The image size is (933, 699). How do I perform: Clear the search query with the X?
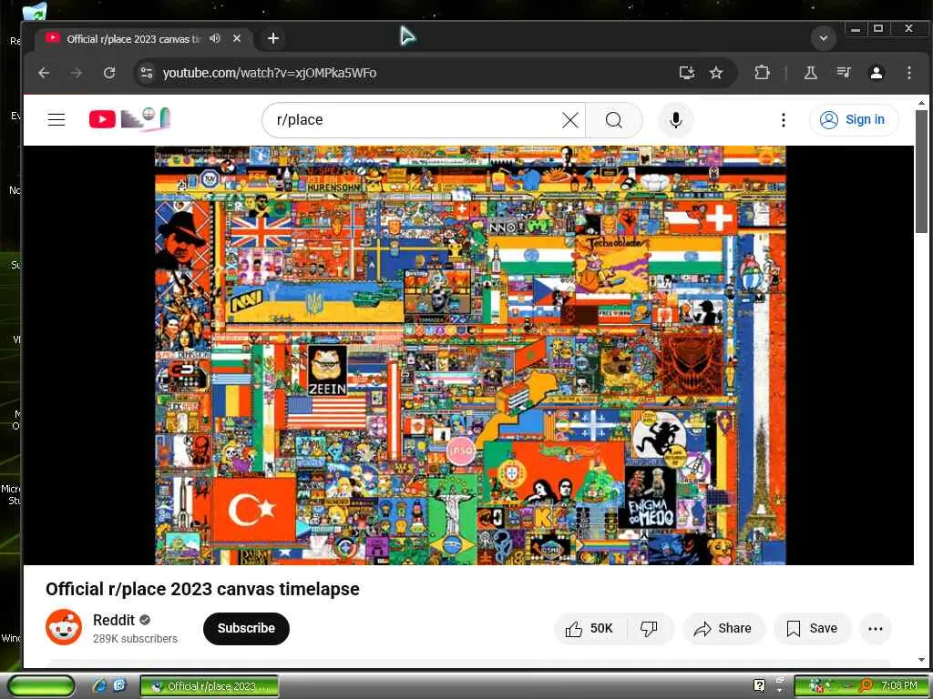pos(570,120)
